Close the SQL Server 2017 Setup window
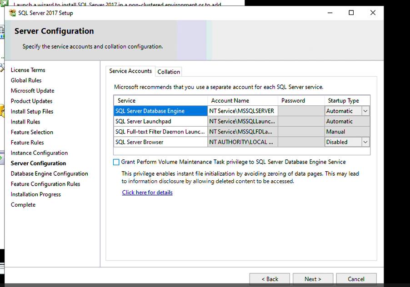The height and width of the screenshot is (287, 410). pos(373,13)
